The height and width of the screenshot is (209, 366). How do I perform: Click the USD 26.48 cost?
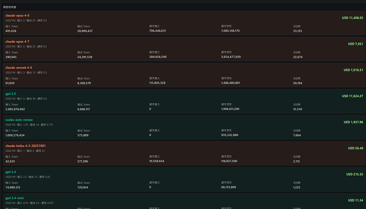(355, 148)
